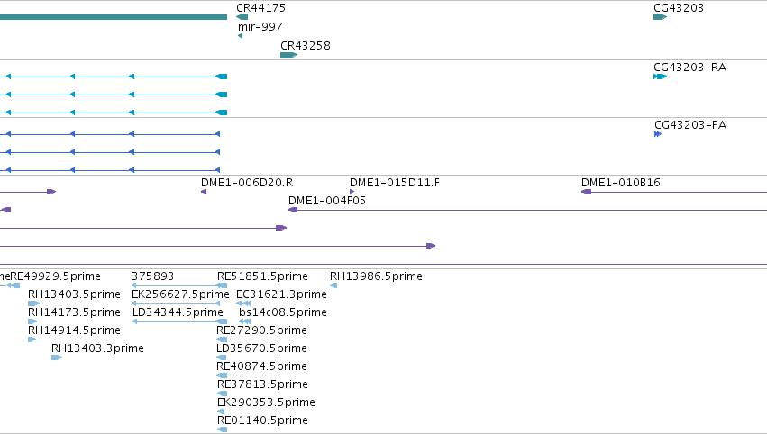This screenshot has height=434, width=767.
Task: Click the mir-997 small arrow glyph
Action: pos(240,36)
